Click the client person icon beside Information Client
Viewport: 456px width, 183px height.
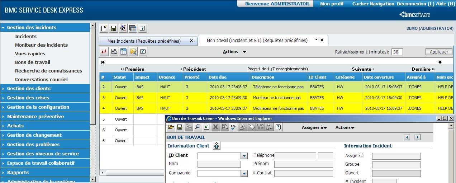217,146
